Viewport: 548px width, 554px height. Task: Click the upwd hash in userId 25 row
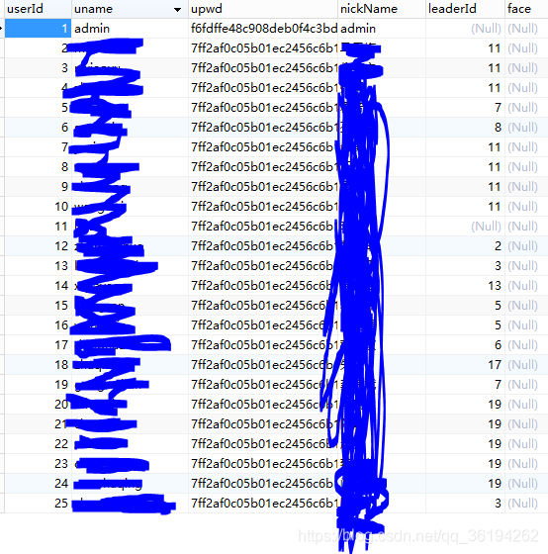[x=263, y=504]
